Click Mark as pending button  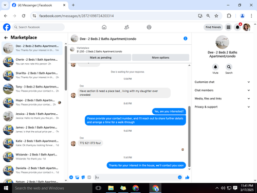coord(101,58)
